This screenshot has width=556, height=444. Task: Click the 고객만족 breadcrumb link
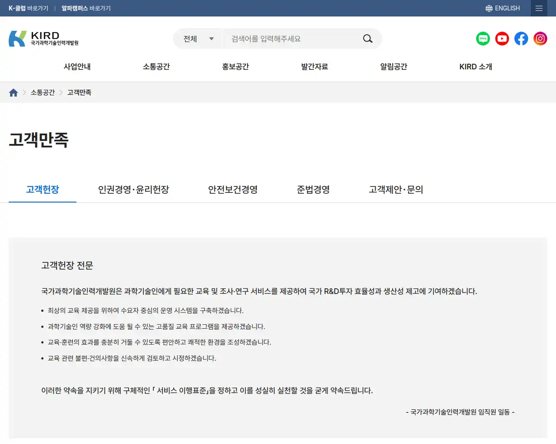(79, 92)
